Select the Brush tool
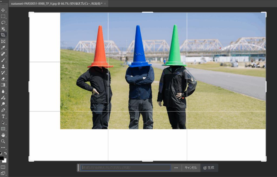This screenshot has height=177, width=277. pyautogui.click(x=3, y=60)
